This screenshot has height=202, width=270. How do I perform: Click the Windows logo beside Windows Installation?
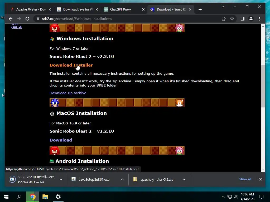[x=52, y=39]
